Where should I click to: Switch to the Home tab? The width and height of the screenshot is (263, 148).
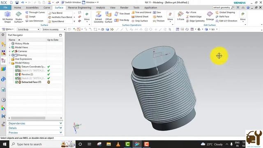(x=17, y=8)
